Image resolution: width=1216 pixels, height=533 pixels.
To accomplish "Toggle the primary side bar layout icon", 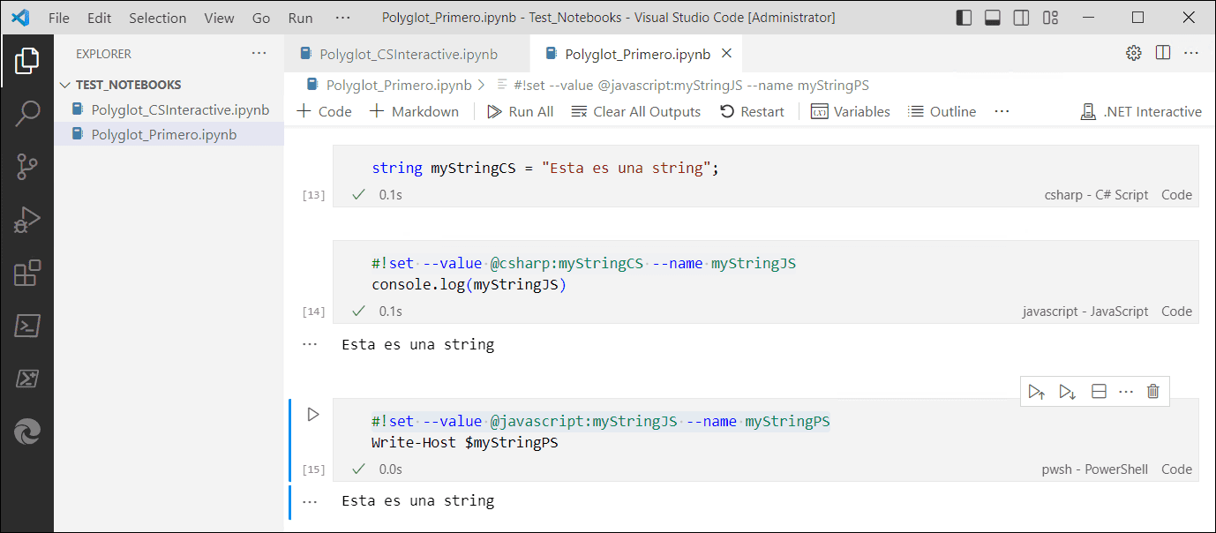I will 964,18.
